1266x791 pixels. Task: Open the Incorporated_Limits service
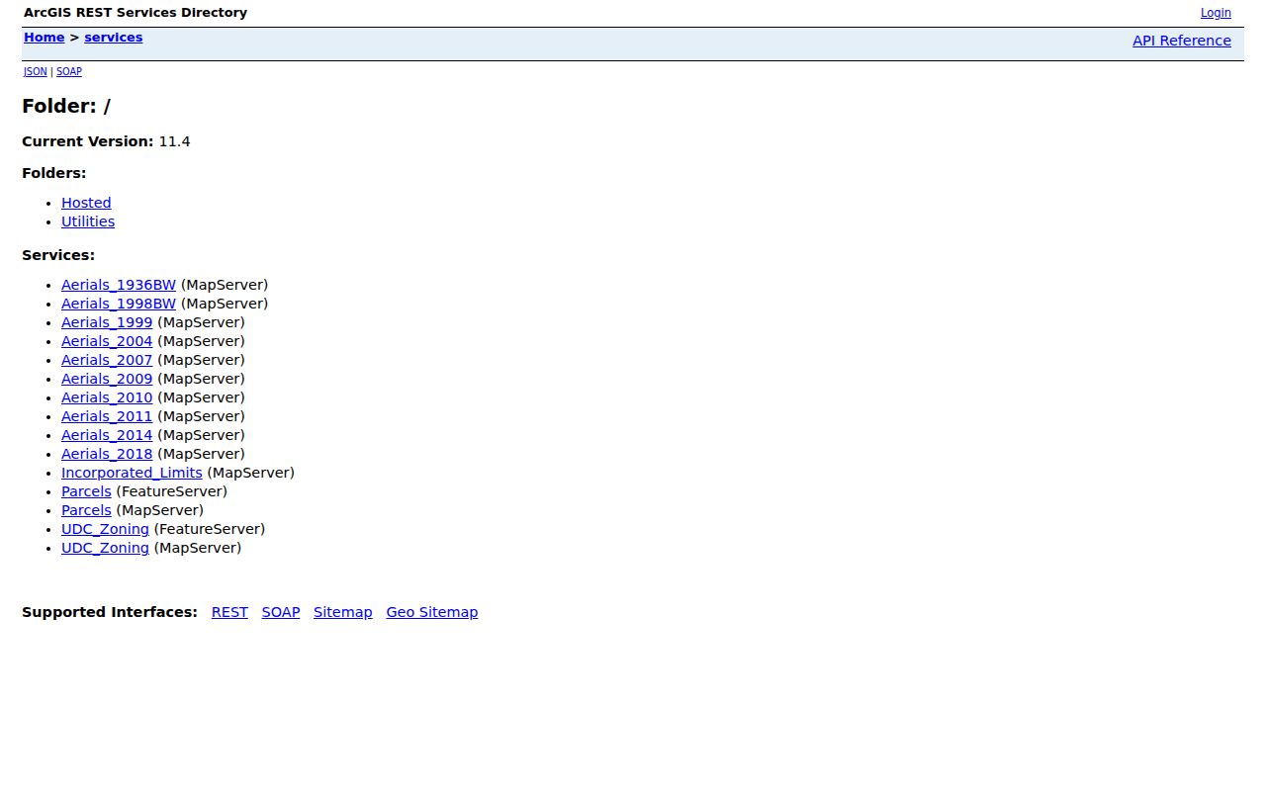click(132, 473)
